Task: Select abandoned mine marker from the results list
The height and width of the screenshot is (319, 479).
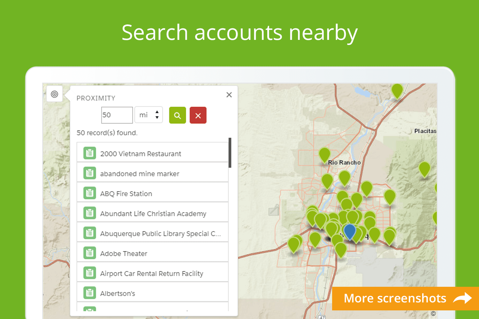Action: point(140,174)
